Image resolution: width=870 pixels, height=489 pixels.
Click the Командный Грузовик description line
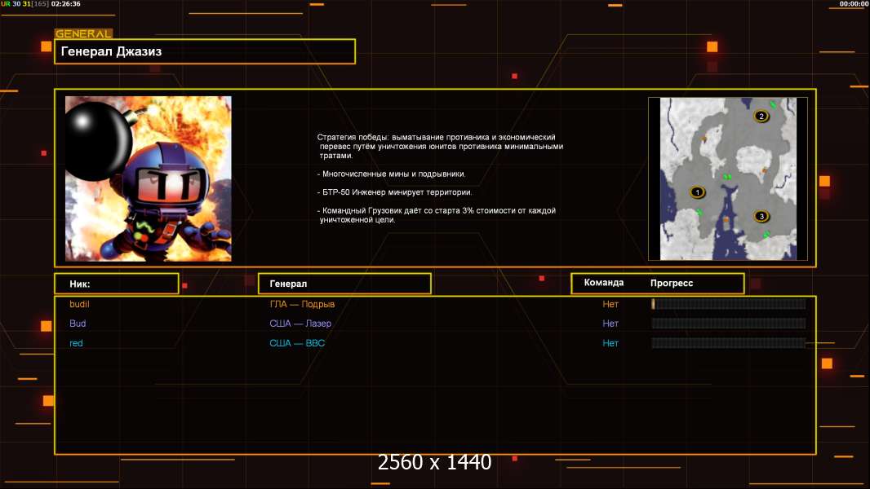437,215
